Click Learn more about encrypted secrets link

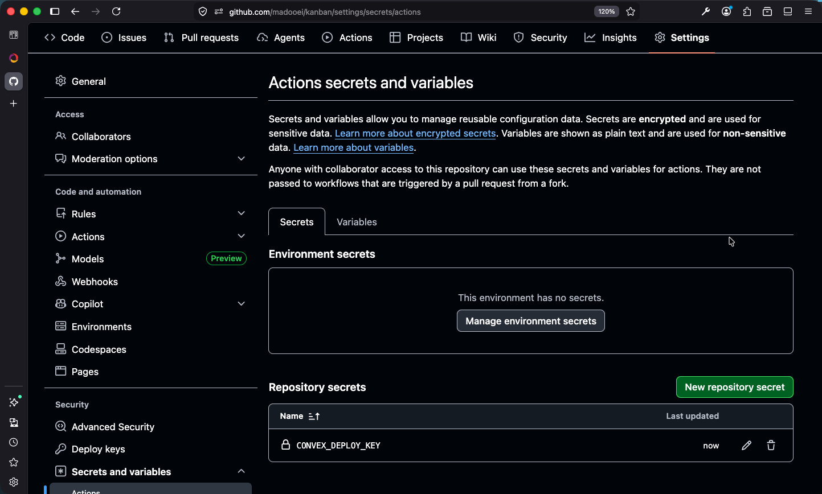[415, 133]
